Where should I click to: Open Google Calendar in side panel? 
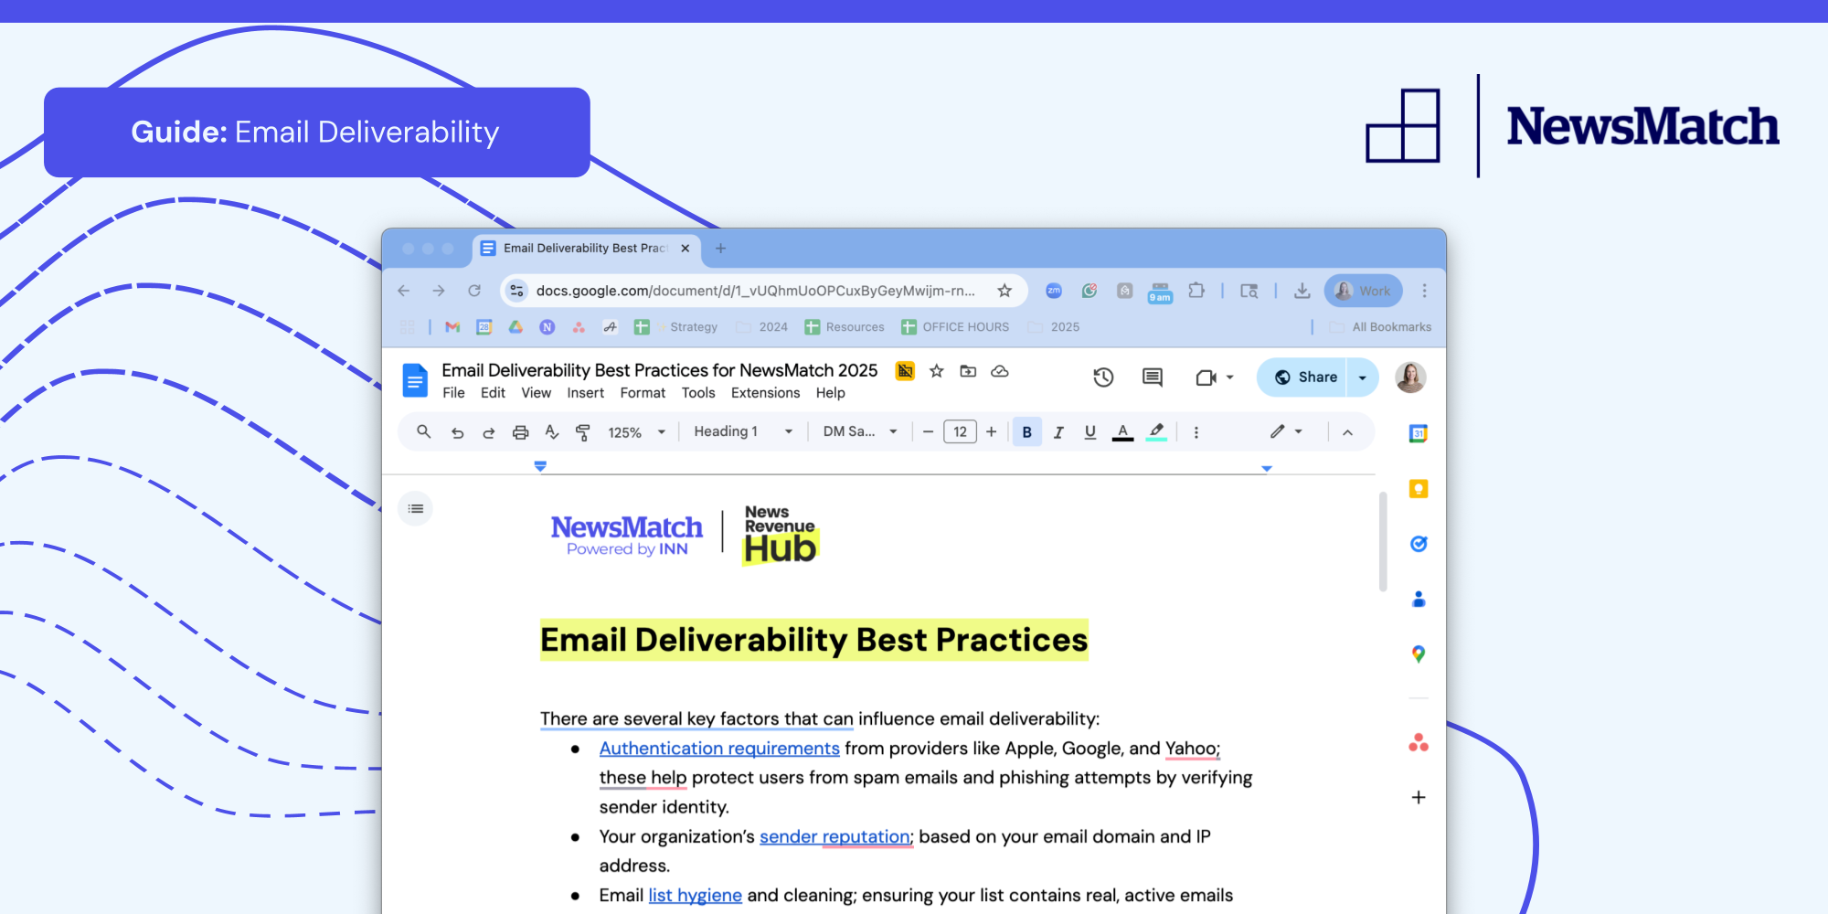coord(1419,433)
